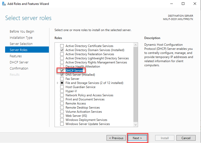Screen dimensions: 201x143
Task: Select the Network Policy and Access Services item
Action: coord(89,95)
